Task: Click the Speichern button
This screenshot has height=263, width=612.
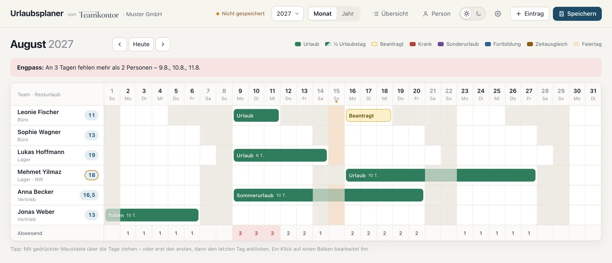Action: coord(577,14)
